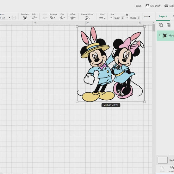Click the Group icon in Layers panel
The image size is (174, 174).
161,25
